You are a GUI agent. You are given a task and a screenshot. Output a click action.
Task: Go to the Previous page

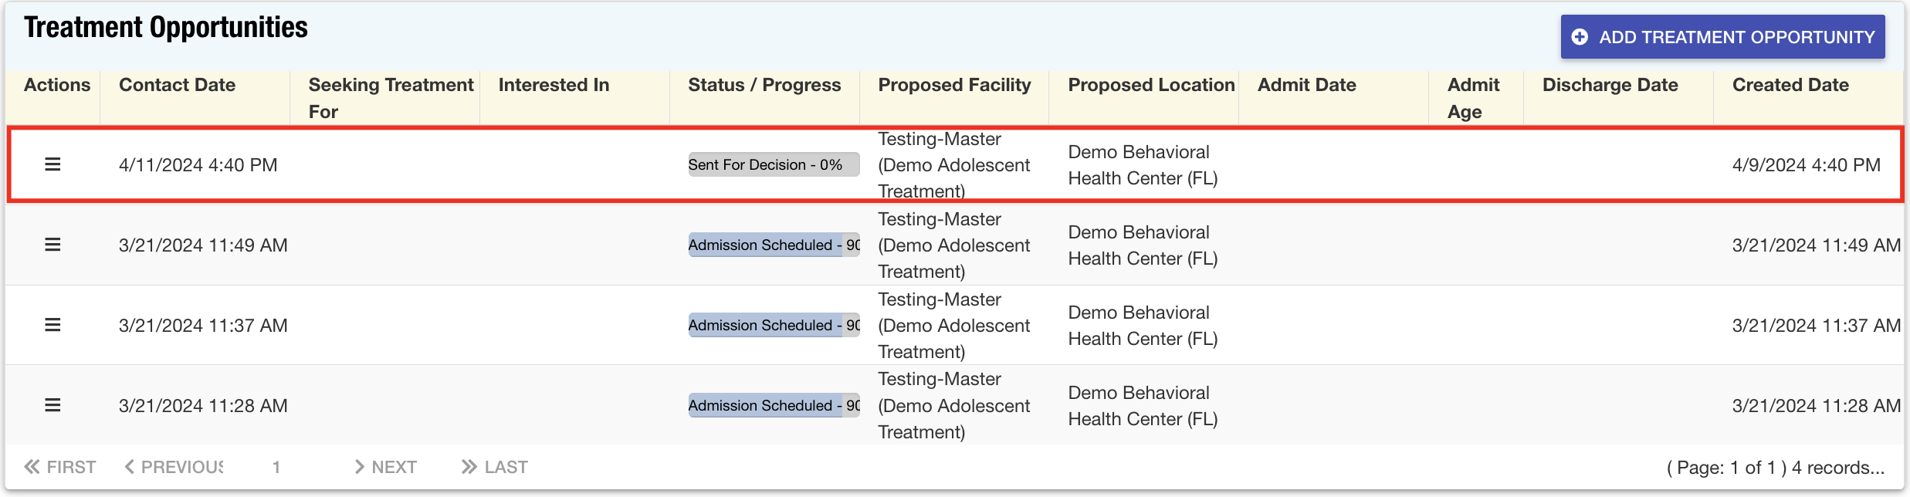[x=174, y=467]
